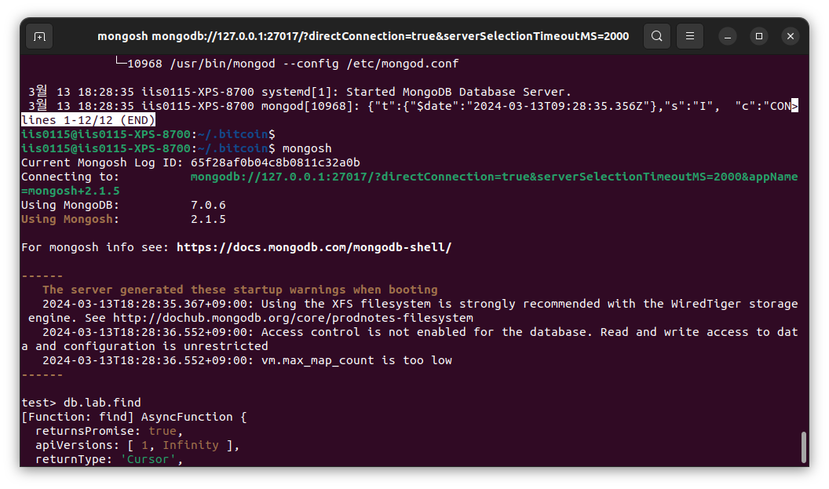The image size is (829, 489).
Task: Click the '=mongosh+2.1.5' appName continuation
Action: [71, 191]
